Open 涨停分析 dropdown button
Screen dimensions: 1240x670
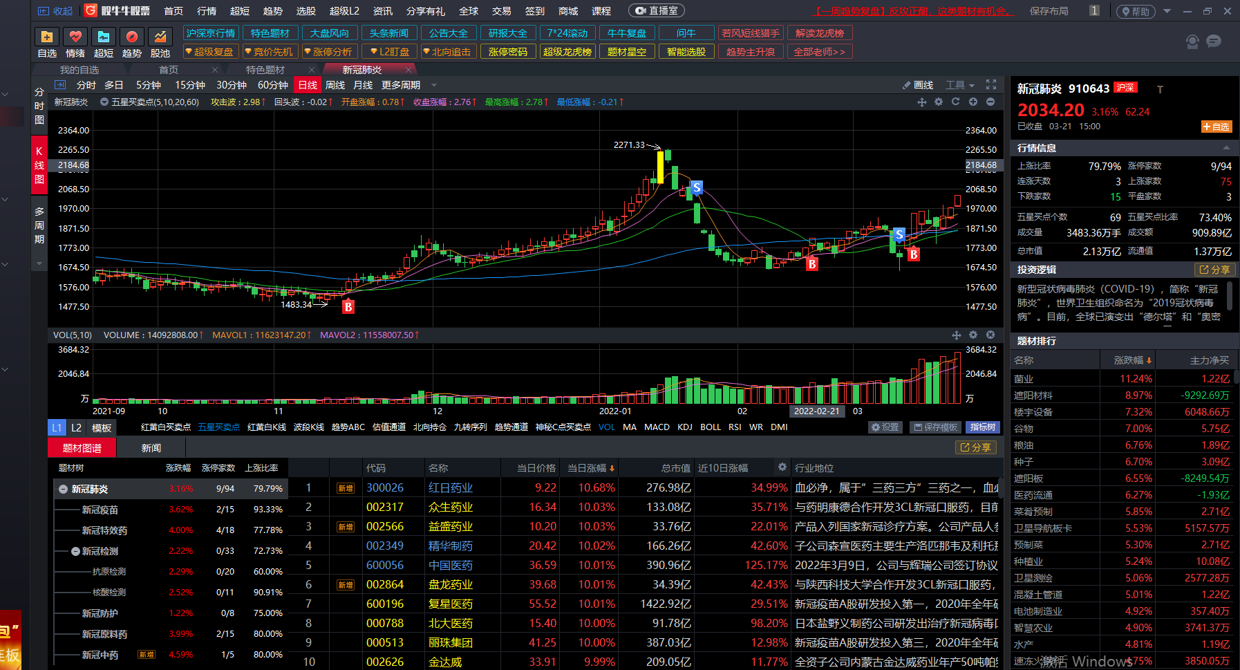pos(330,52)
